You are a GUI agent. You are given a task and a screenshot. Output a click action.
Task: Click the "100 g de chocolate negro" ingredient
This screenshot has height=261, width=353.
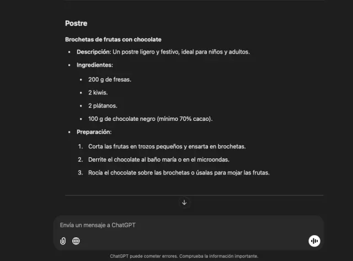point(122,119)
